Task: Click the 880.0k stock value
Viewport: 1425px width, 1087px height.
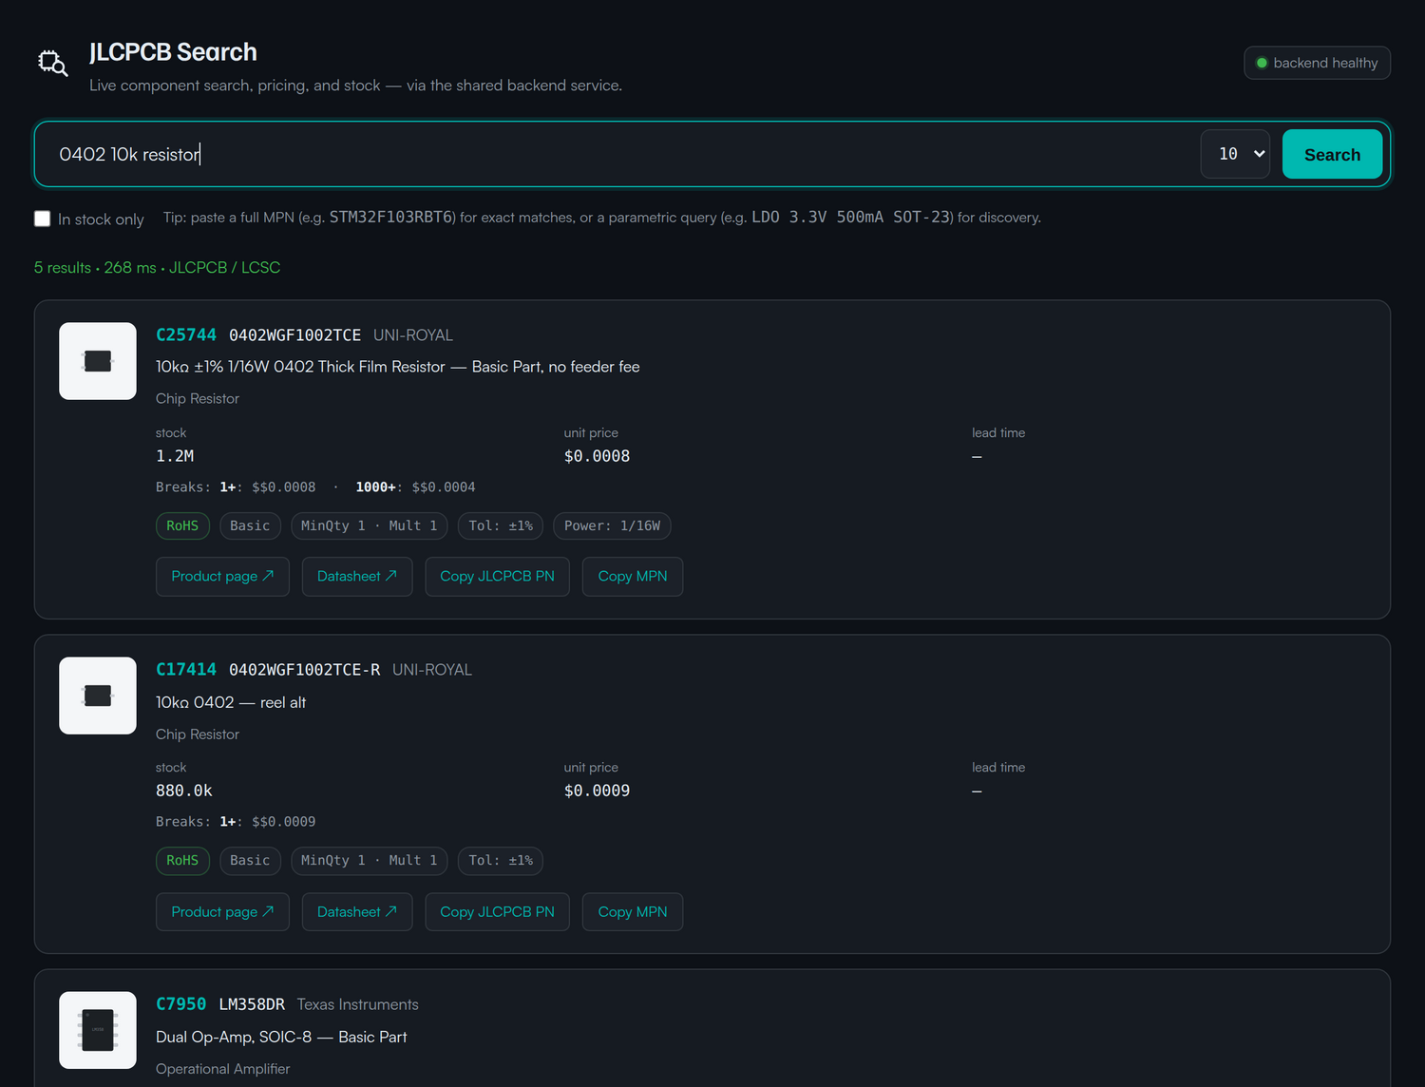Action: pyautogui.click(x=184, y=791)
